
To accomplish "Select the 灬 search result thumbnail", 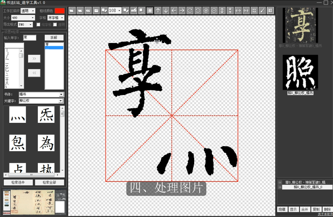I will [x=18, y=114].
